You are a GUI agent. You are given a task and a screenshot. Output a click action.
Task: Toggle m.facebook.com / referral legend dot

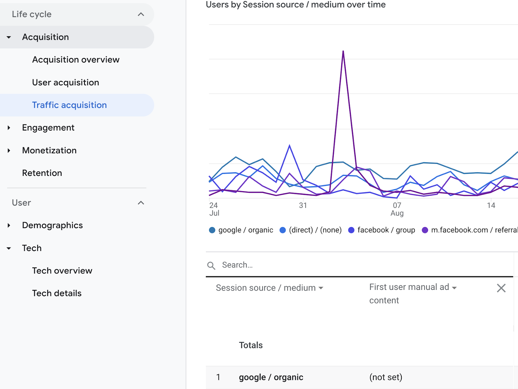click(x=425, y=230)
